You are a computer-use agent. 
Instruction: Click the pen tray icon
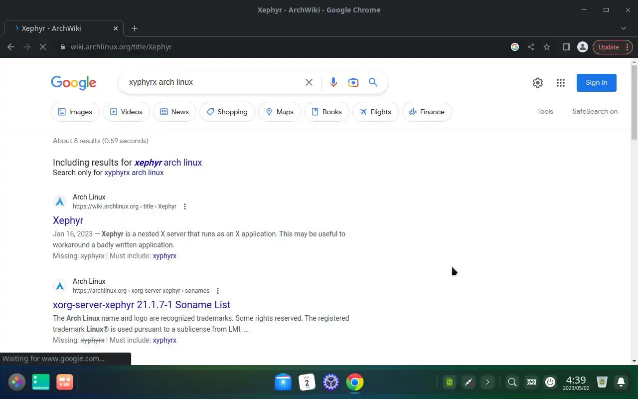[469, 382]
